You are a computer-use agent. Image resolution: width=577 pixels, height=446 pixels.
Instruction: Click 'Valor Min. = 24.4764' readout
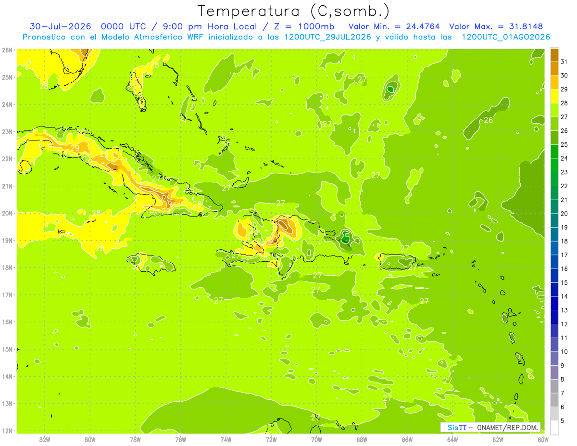point(394,26)
